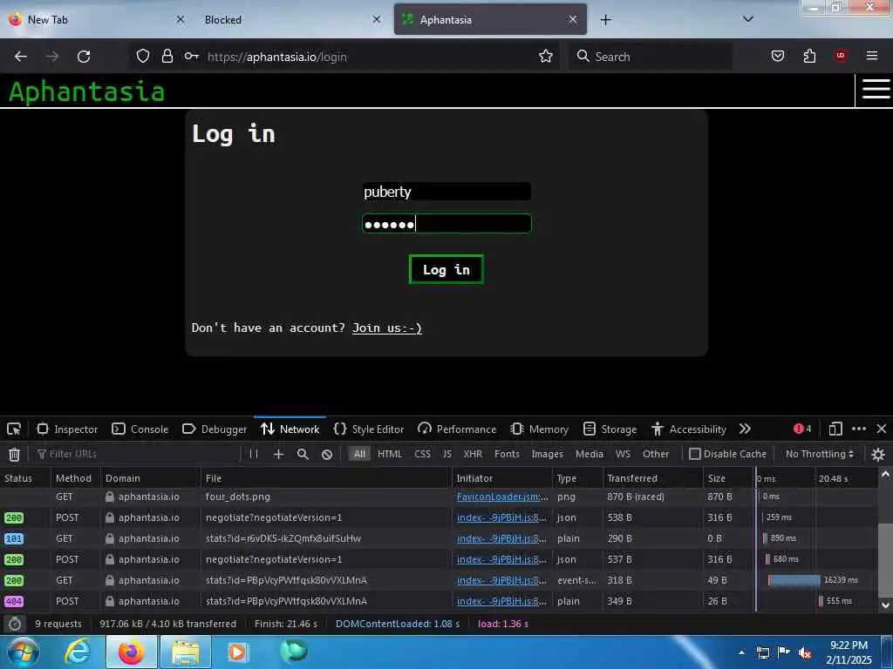Click the username field containing puberty
This screenshot has width=893, height=669.
pos(446,192)
